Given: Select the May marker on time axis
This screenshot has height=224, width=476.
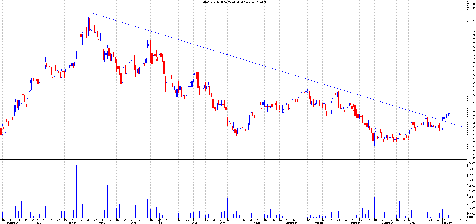Looking at the screenshot, I should [161, 223].
